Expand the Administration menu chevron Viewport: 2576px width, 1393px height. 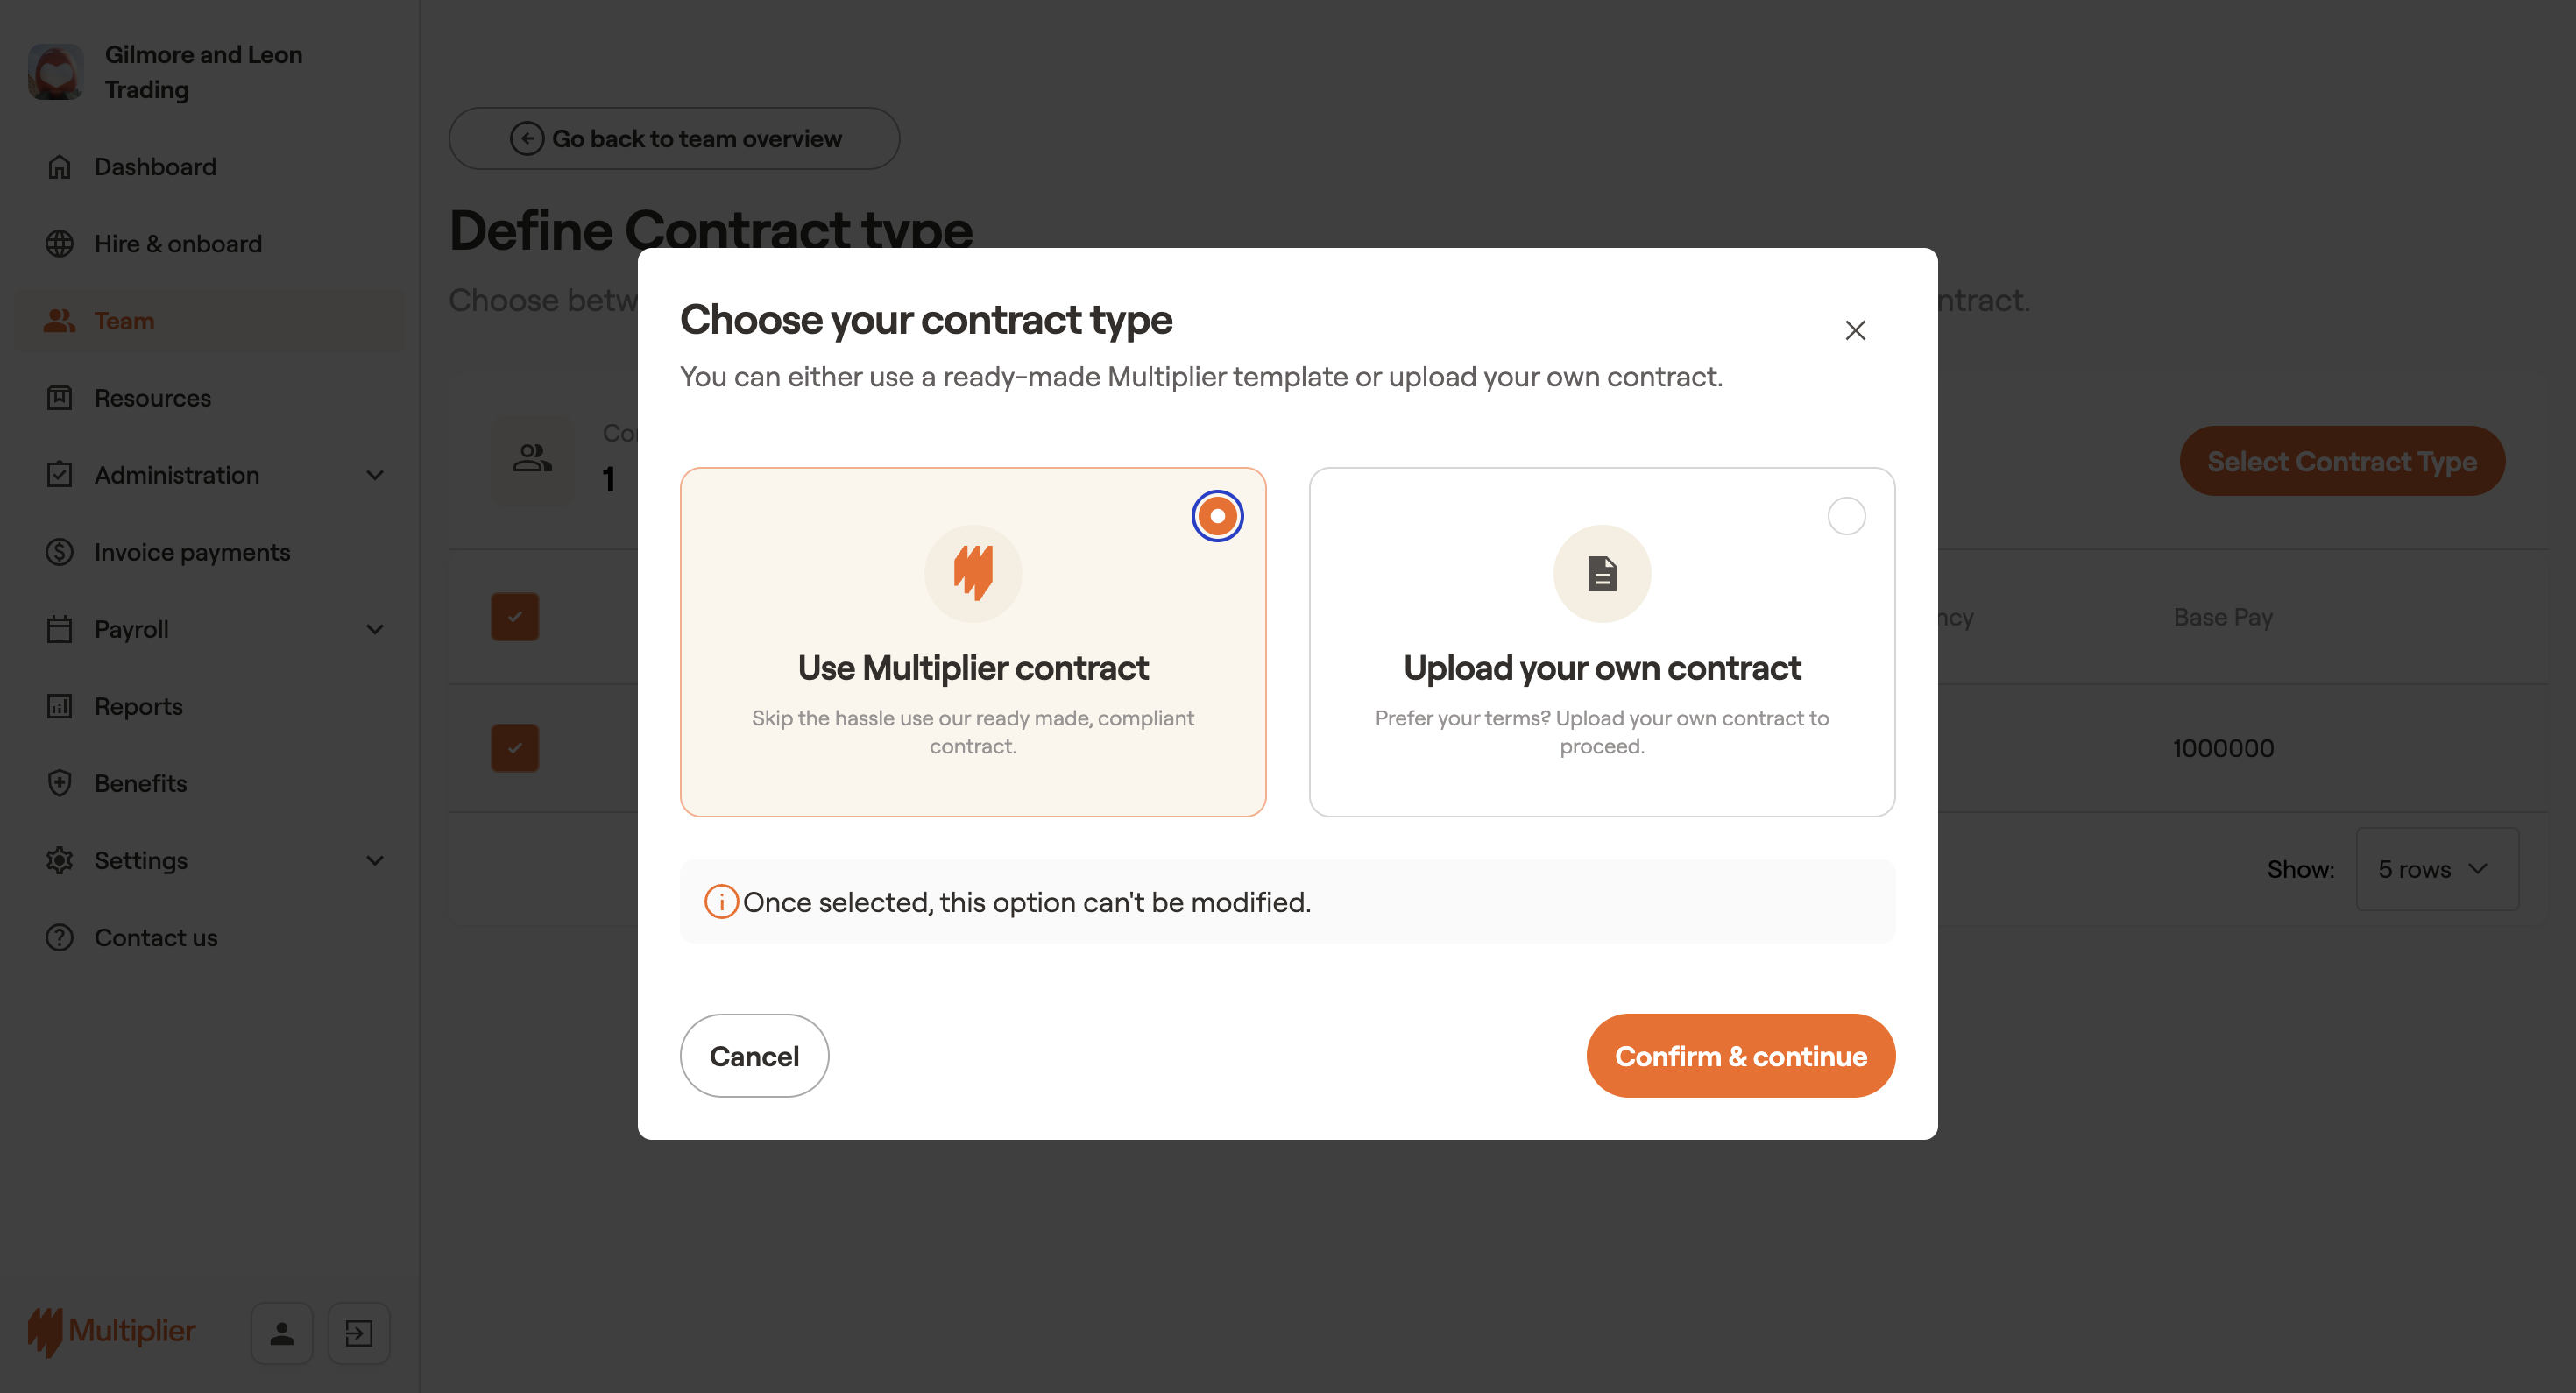tap(375, 475)
